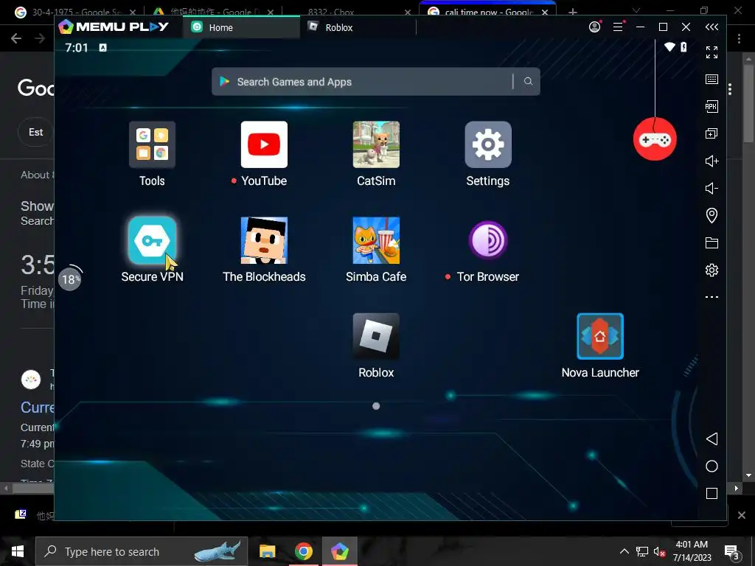
Task: Open MEmu hamburger menu
Action: [618, 27]
